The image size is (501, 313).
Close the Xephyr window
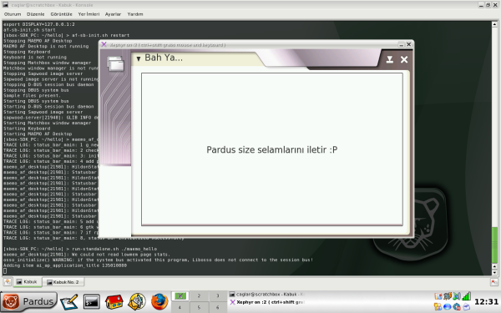[408, 44]
